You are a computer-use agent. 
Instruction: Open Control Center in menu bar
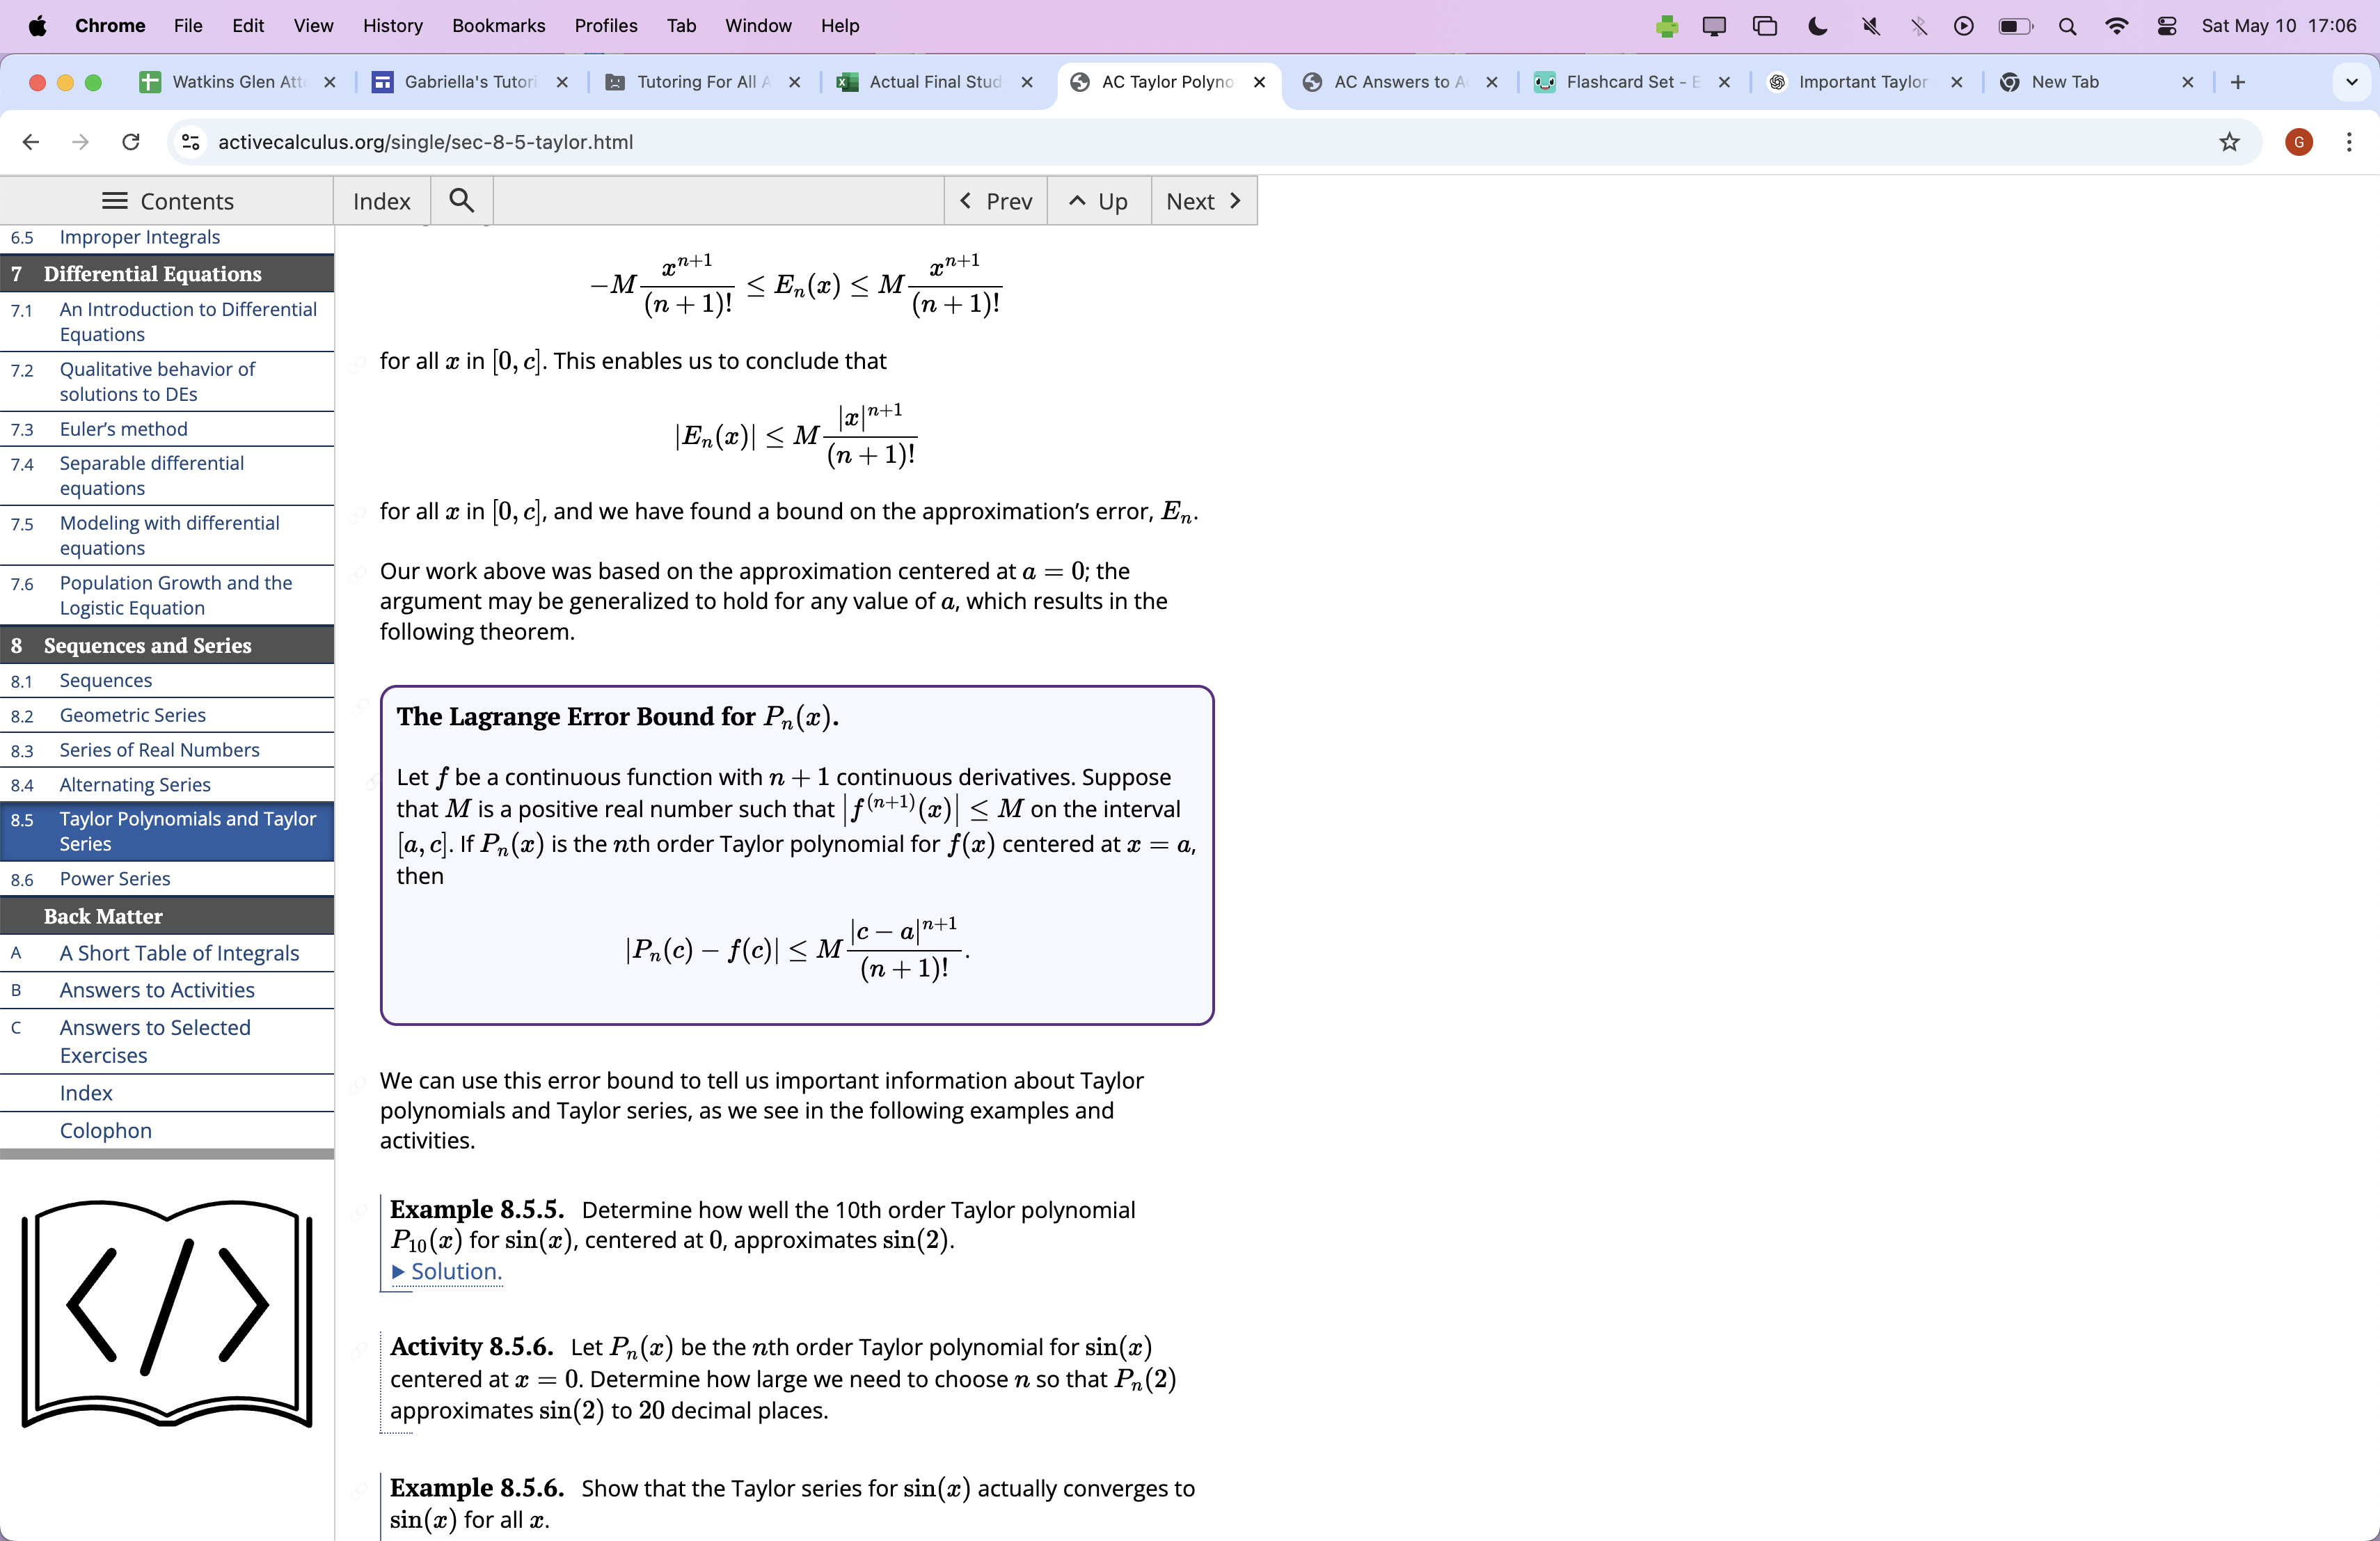point(2167,26)
